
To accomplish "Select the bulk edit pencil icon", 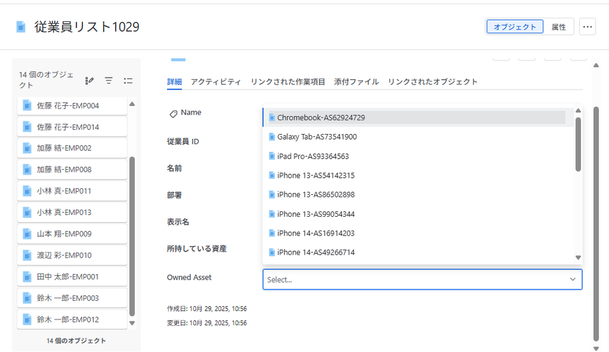I will coord(89,80).
